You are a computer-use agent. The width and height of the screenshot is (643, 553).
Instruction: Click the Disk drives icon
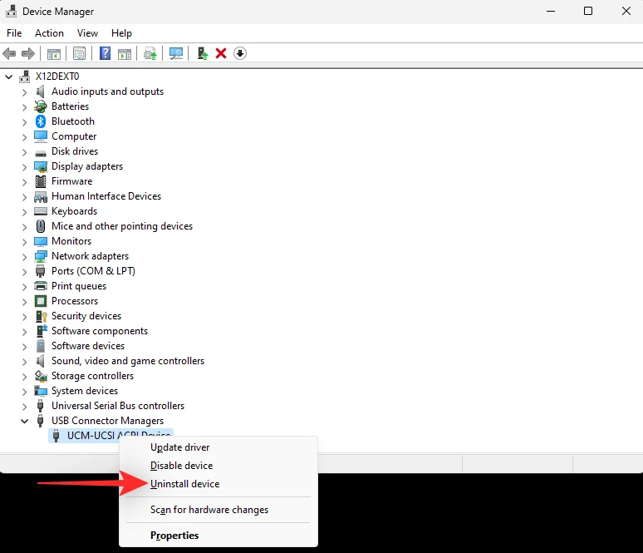click(41, 153)
